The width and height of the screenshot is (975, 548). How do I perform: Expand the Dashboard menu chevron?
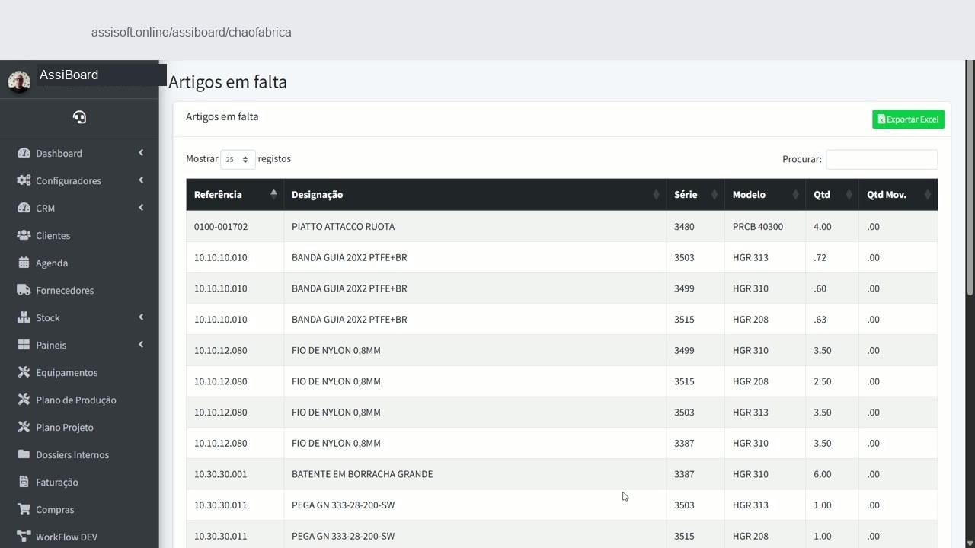pos(141,153)
